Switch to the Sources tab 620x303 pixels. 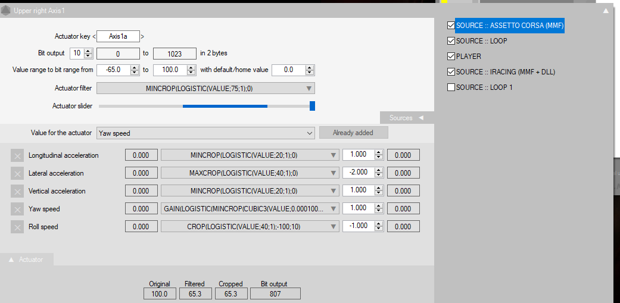[x=406, y=118]
